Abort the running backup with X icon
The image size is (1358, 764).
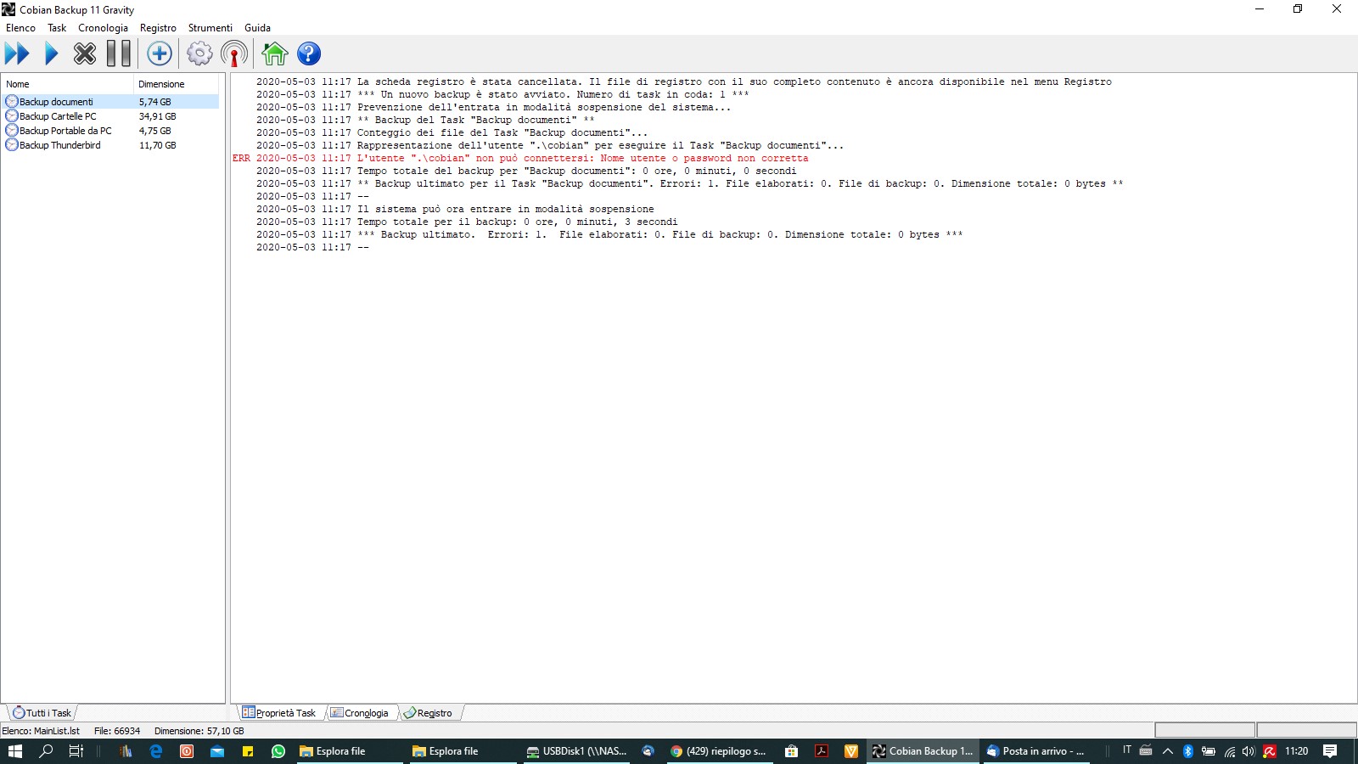[x=85, y=54]
